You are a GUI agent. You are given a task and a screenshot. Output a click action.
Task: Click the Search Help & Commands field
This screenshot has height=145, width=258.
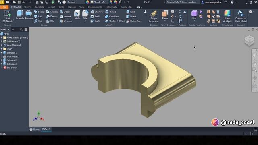(183, 2)
